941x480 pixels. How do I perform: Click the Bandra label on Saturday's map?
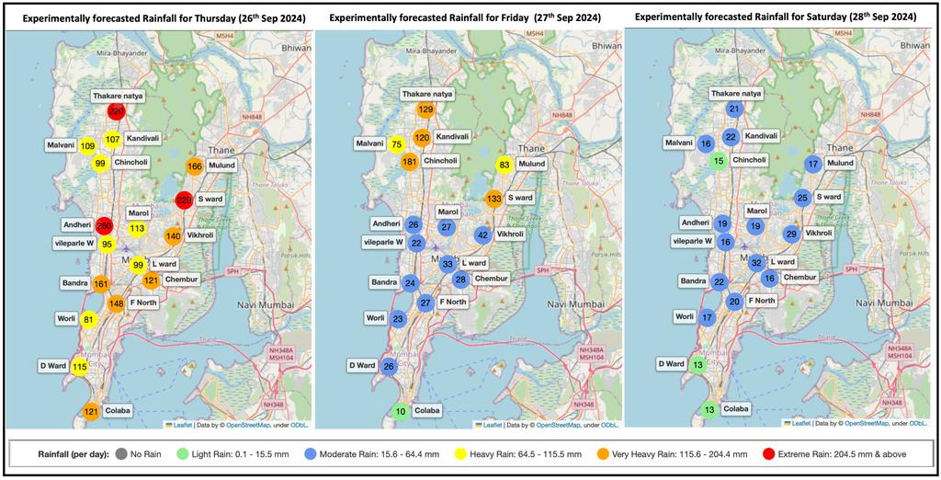[692, 280]
